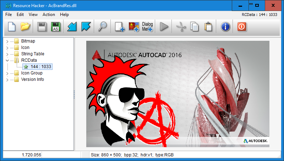The width and height of the screenshot is (284, 161).
Task: Click the New blank script icon
Action: (x=12, y=27)
